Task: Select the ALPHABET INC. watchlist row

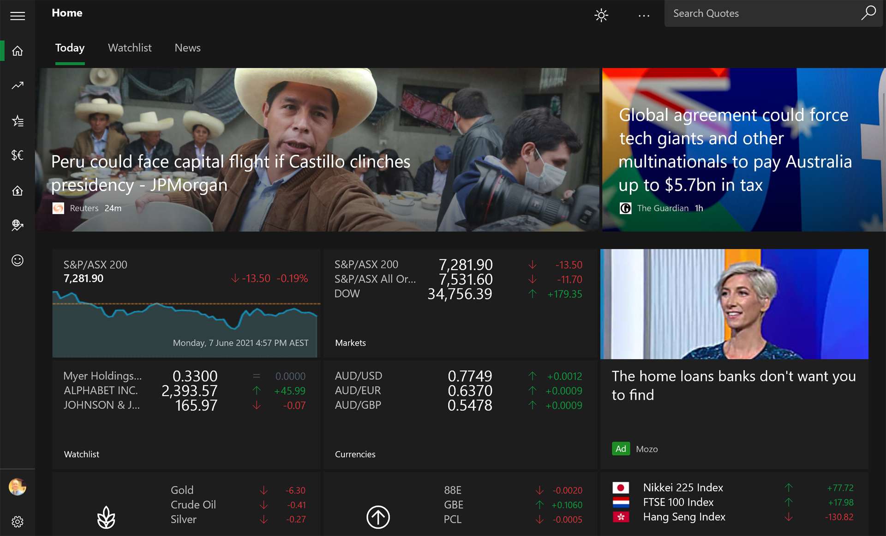Action: [185, 391]
